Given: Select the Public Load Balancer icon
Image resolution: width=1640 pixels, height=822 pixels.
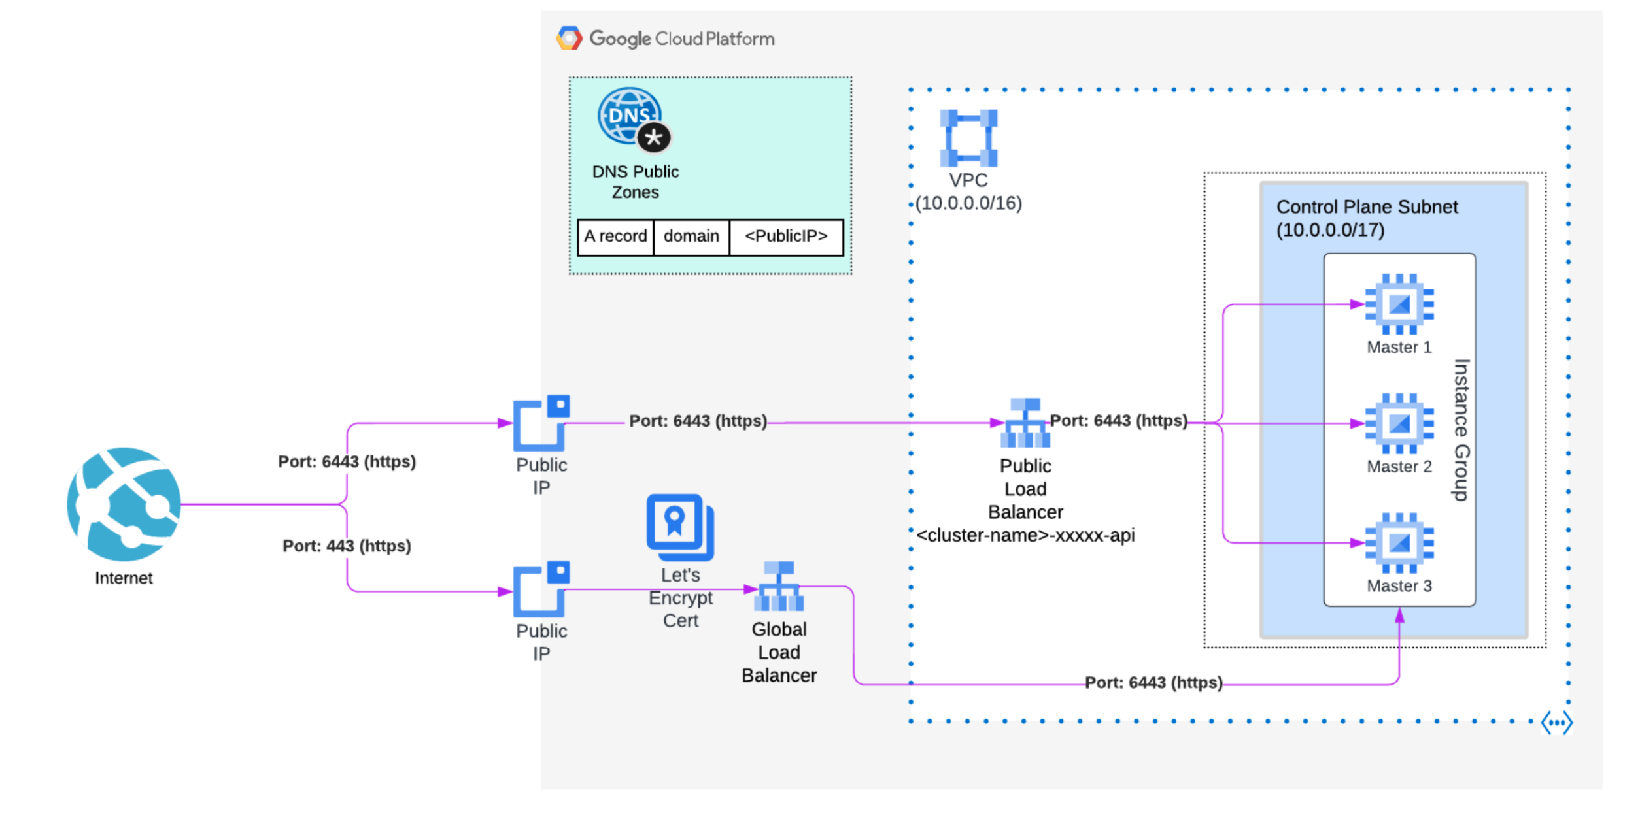Looking at the screenshot, I should (x=1025, y=423).
